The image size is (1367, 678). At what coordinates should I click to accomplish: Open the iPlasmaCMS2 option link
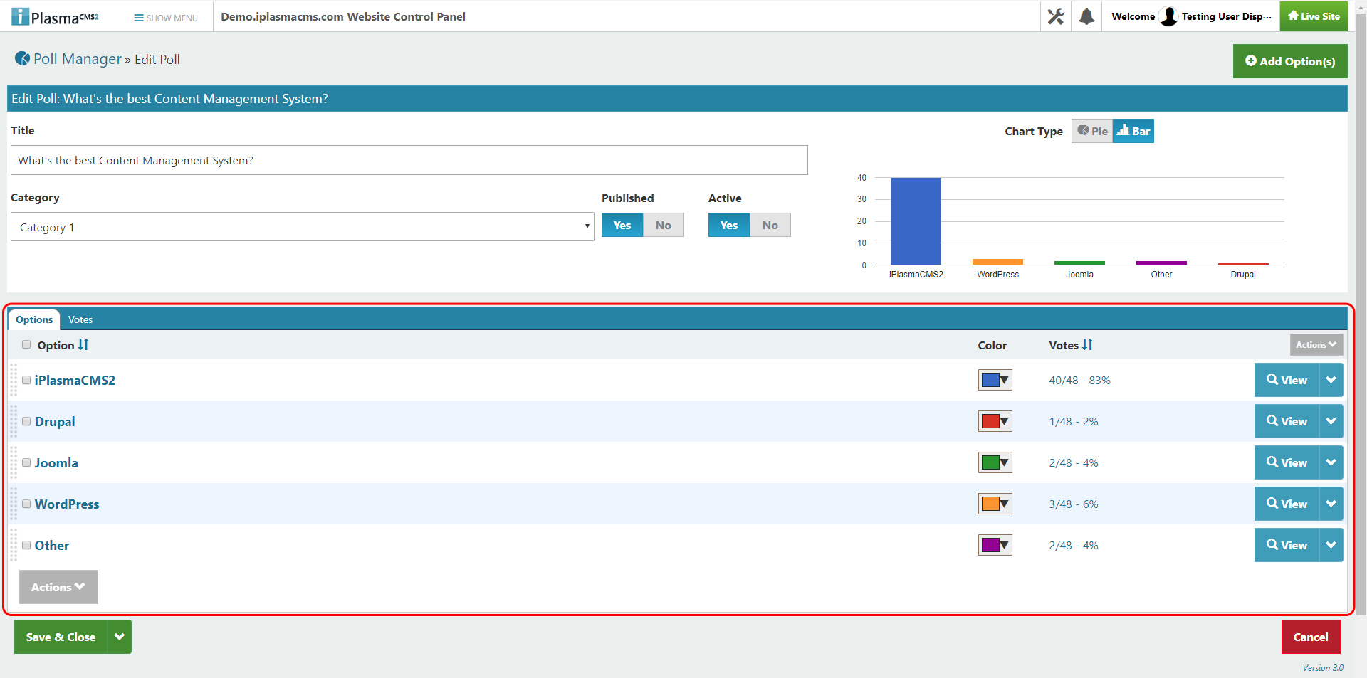pyautogui.click(x=75, y=380)
